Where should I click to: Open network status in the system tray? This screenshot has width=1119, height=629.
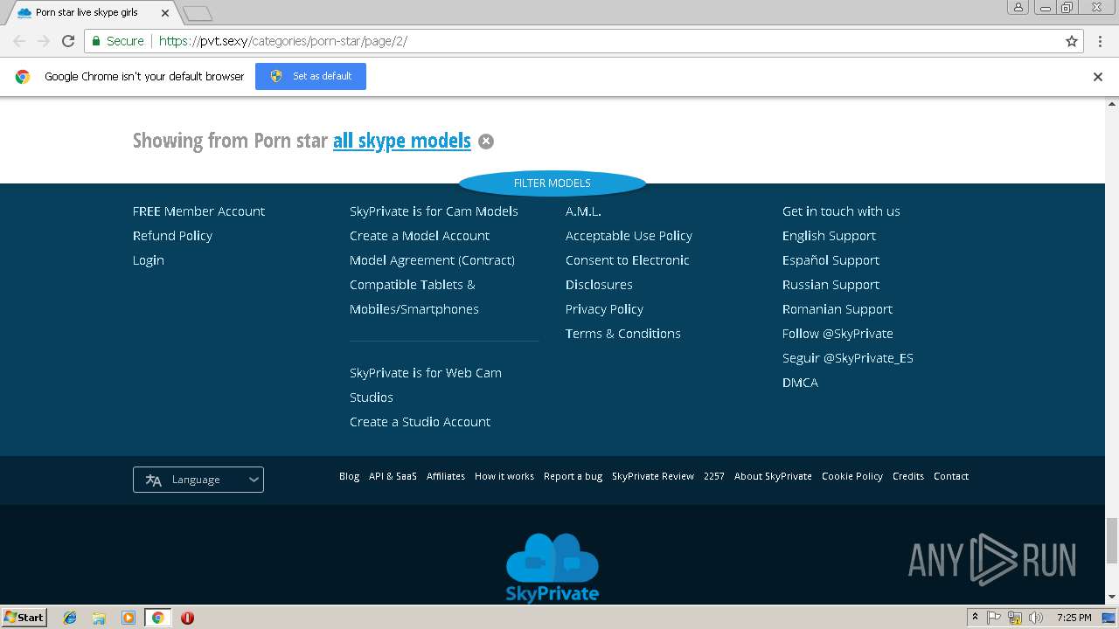(1015, 618)
